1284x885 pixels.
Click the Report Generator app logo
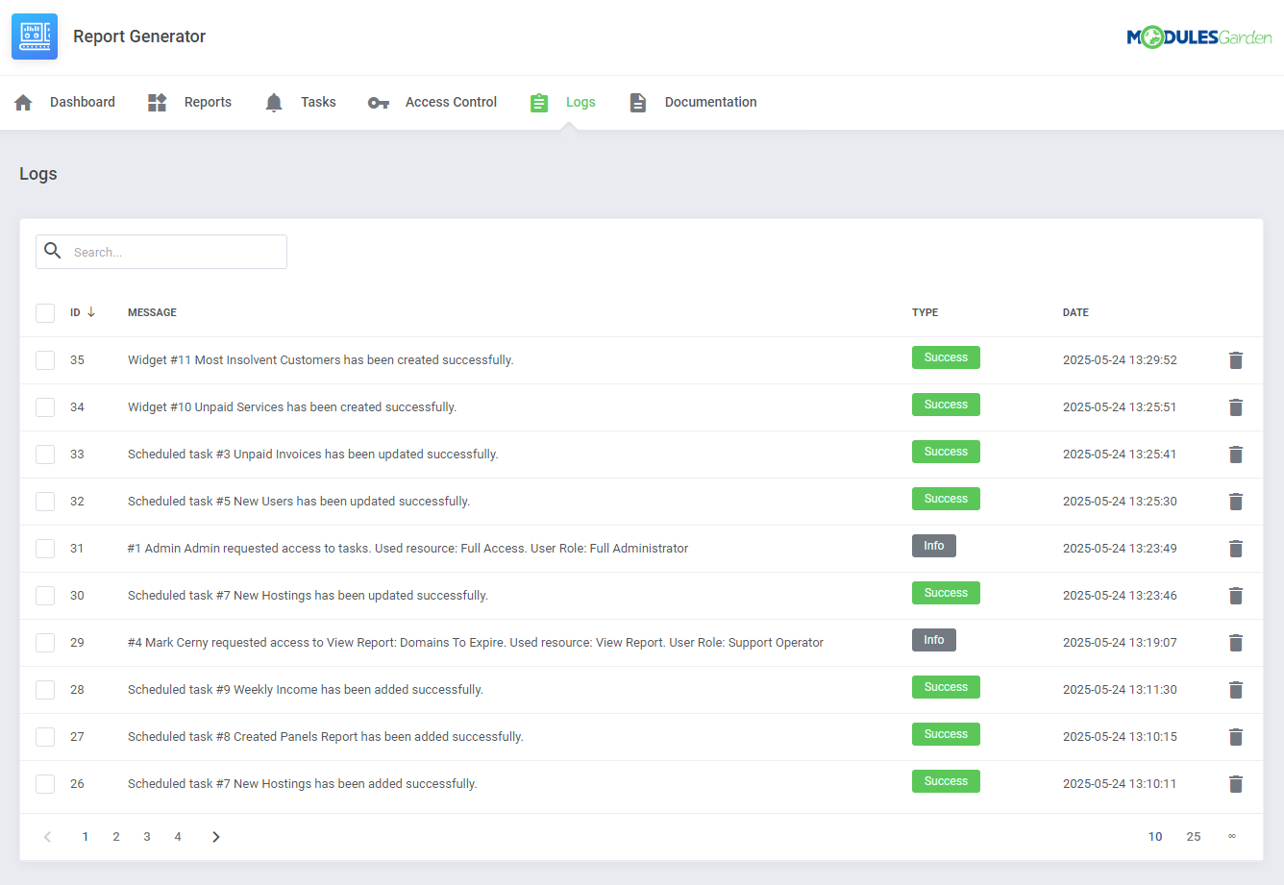coord(35,36)
